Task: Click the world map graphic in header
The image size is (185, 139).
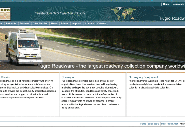Action: (123, 14)
